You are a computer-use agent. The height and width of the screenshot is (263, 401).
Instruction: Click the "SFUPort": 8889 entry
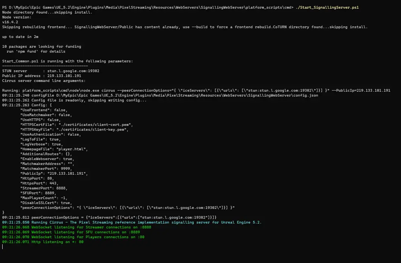pos(38,193)
